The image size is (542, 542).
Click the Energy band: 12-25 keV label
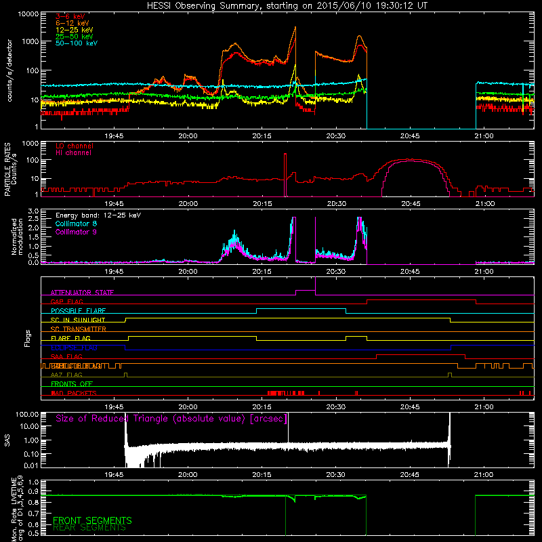pyautogui.click(x=98, y=215)
